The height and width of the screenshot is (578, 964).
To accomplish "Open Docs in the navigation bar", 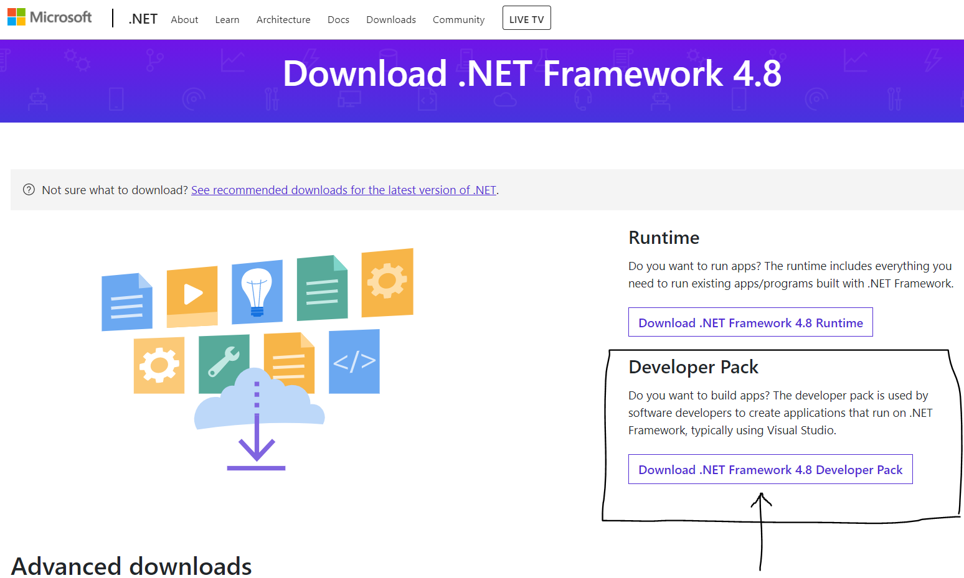I will point(338,20).
